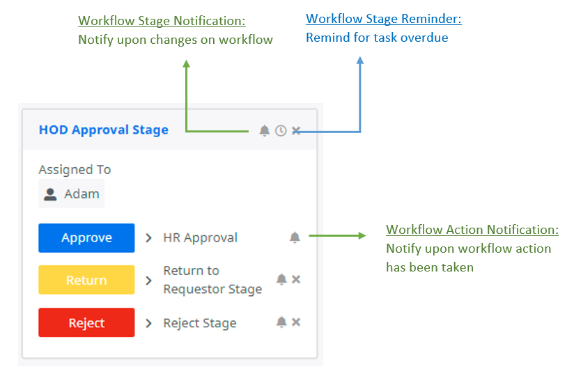The height and width of the screenshot is (369, 574).
Task: Remove the HOD Approval Stage with header X
Action: point(296,130)
